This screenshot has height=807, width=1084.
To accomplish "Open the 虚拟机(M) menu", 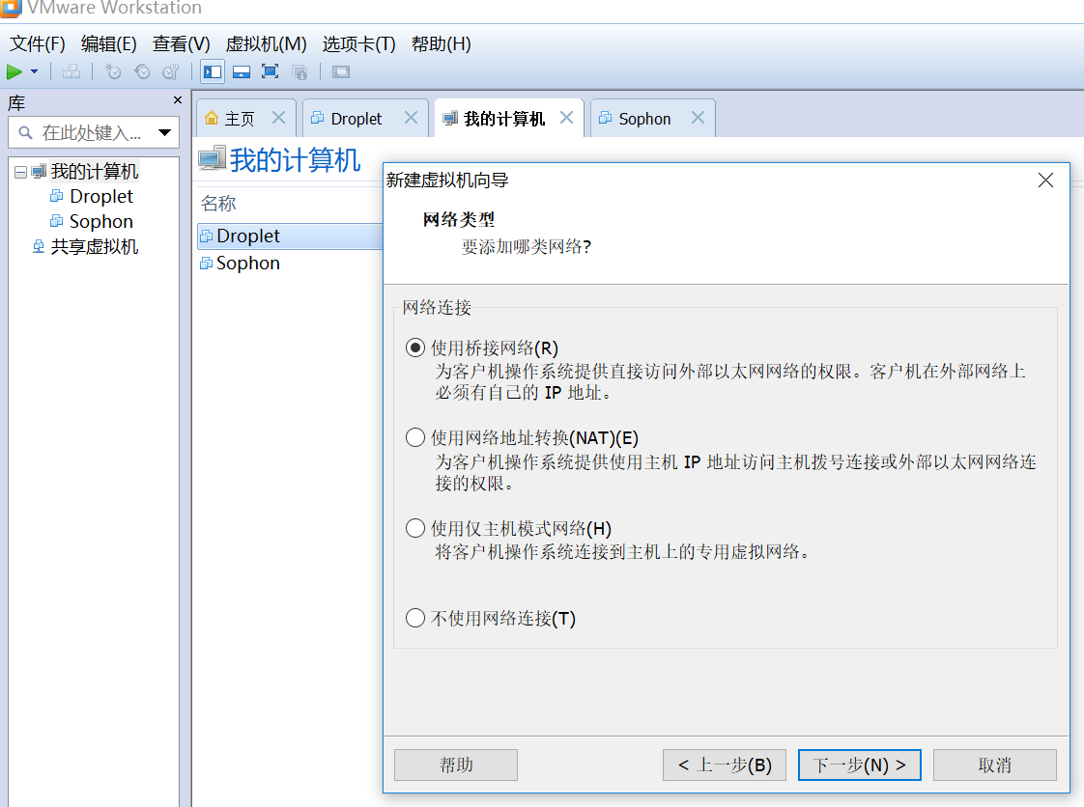I will tap(266, 44).
